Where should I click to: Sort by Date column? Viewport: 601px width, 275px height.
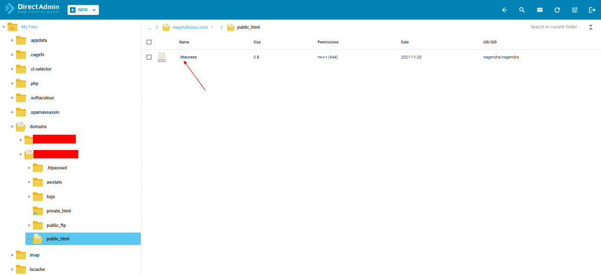pyautogui.click(x=405, y=42)
